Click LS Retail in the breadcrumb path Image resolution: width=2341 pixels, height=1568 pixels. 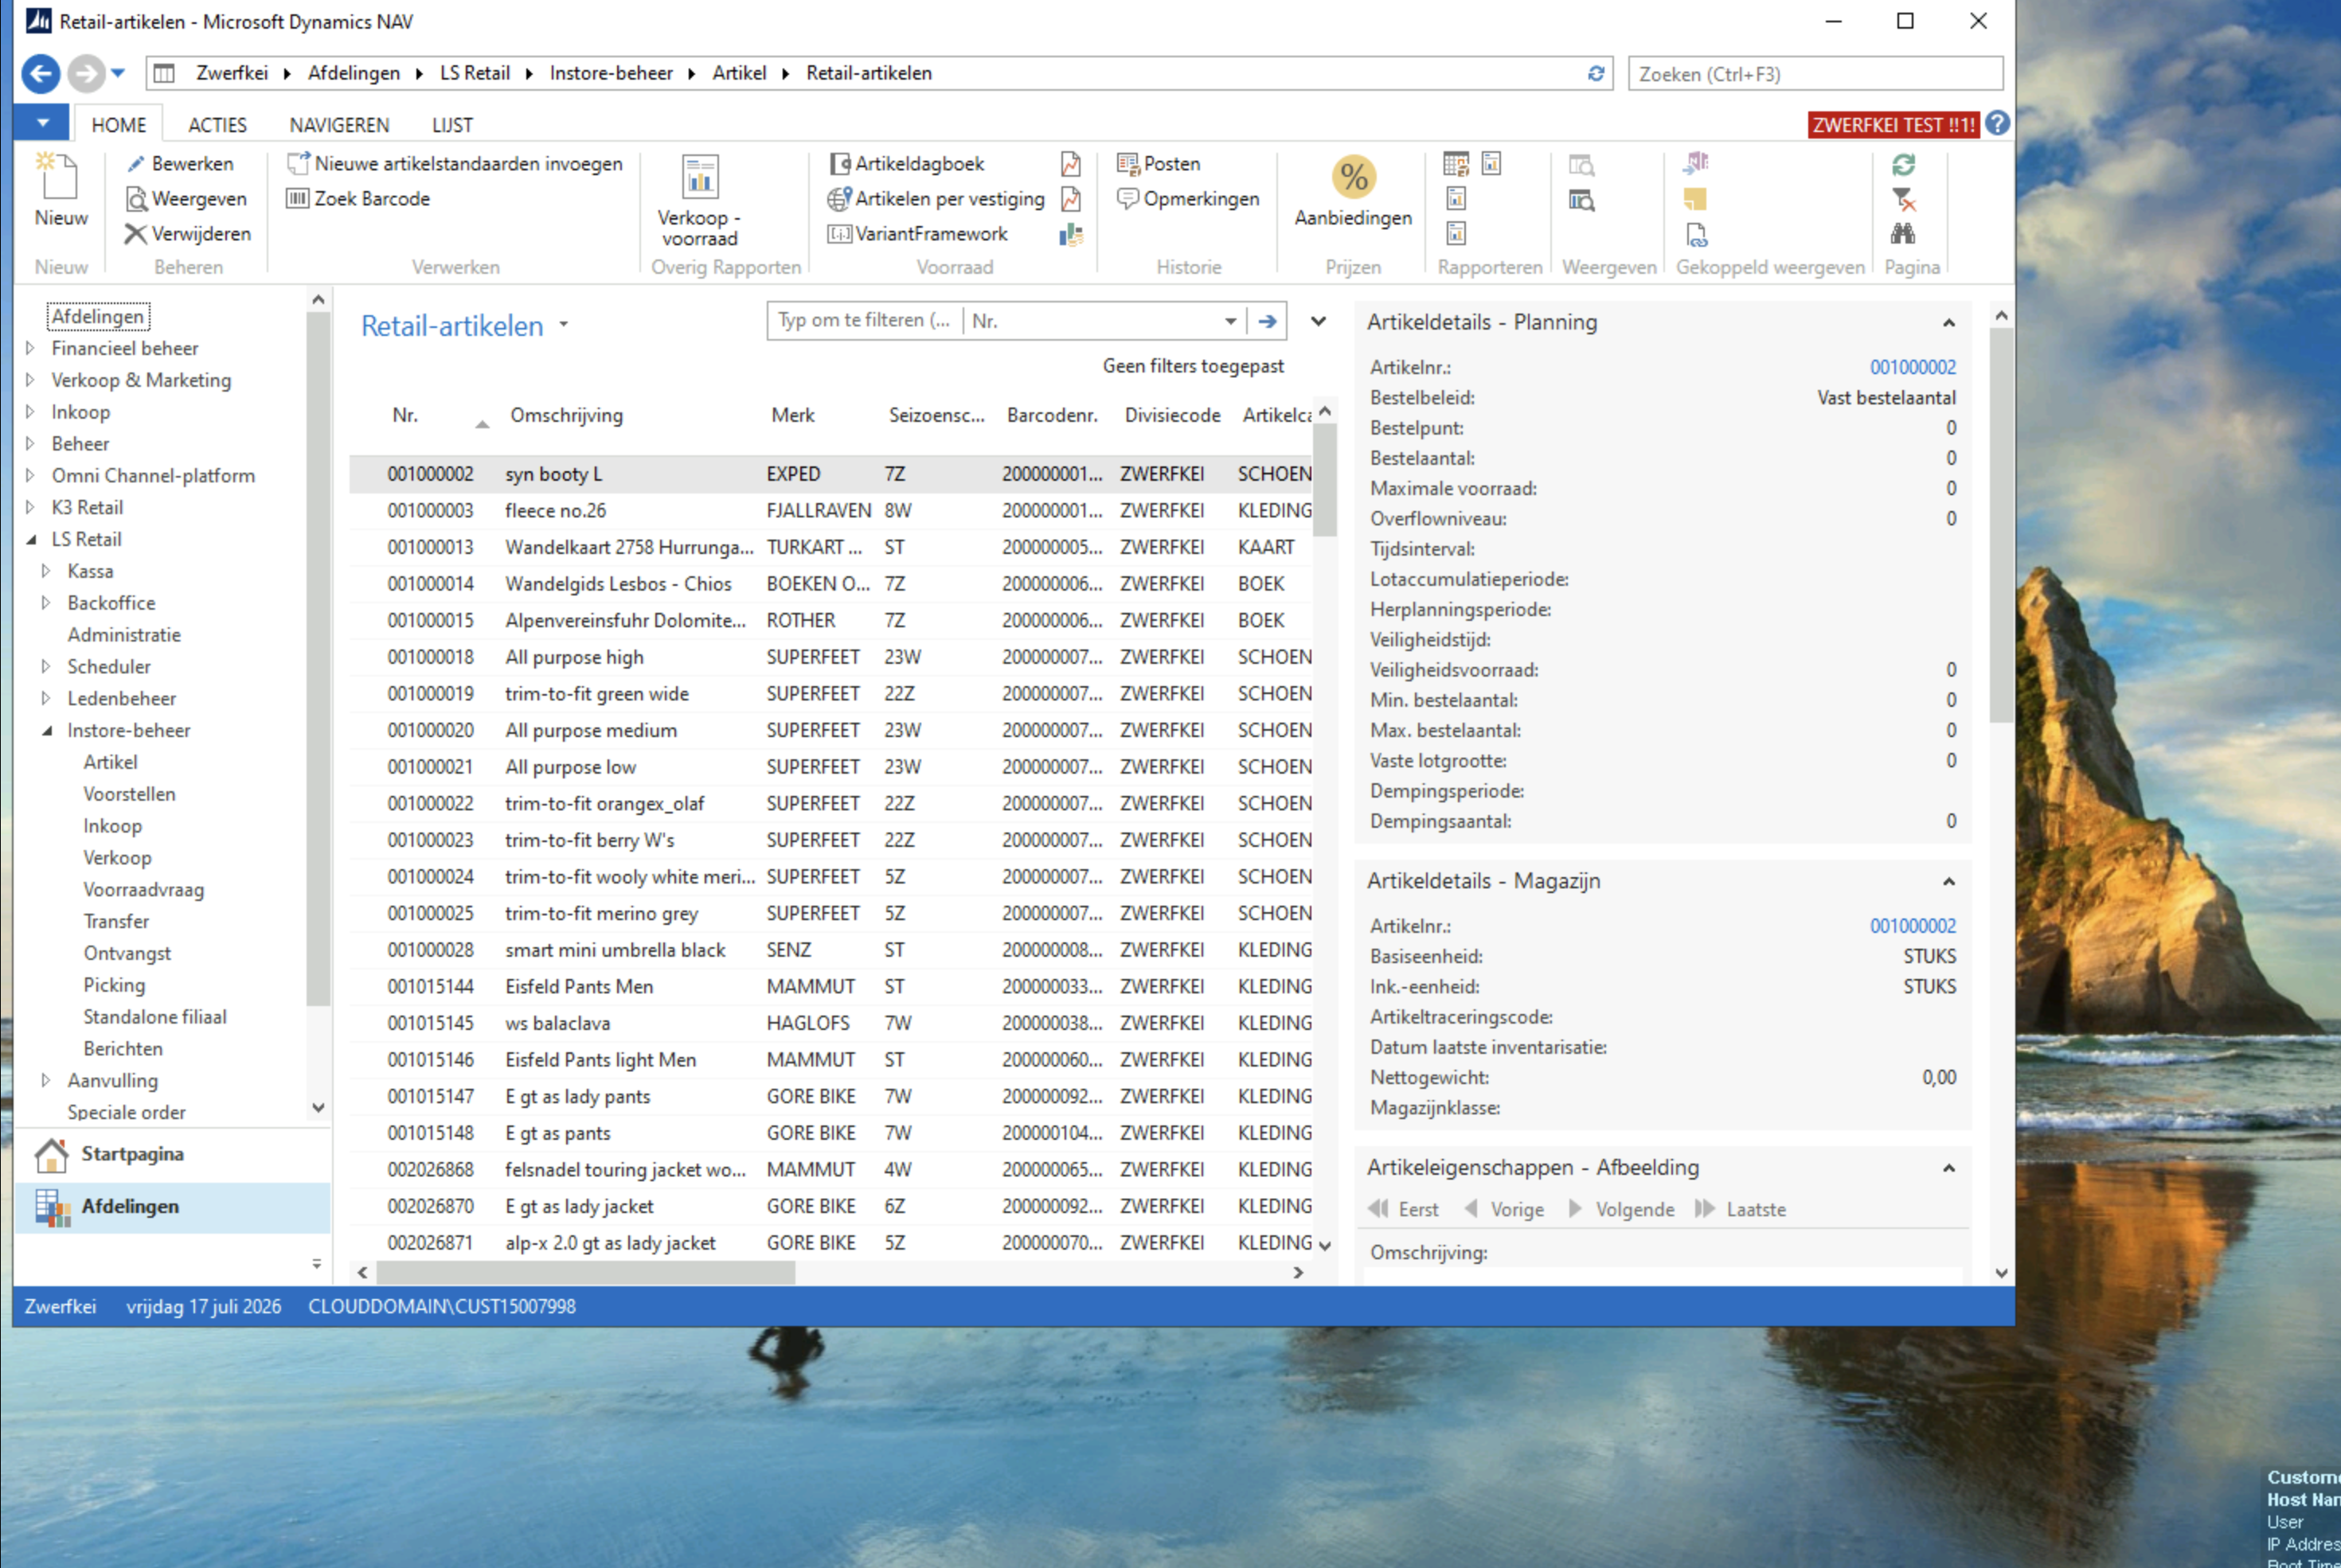(475, 73)
